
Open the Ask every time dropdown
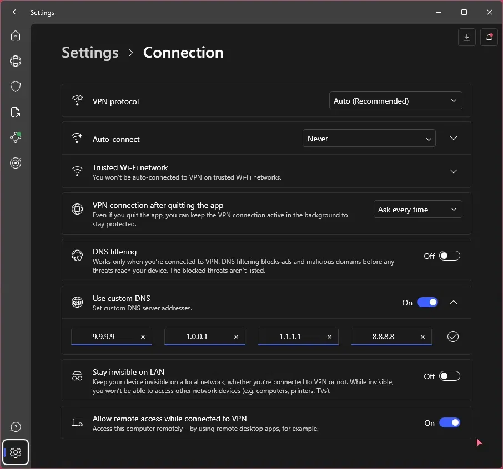(x=418, y=209)
